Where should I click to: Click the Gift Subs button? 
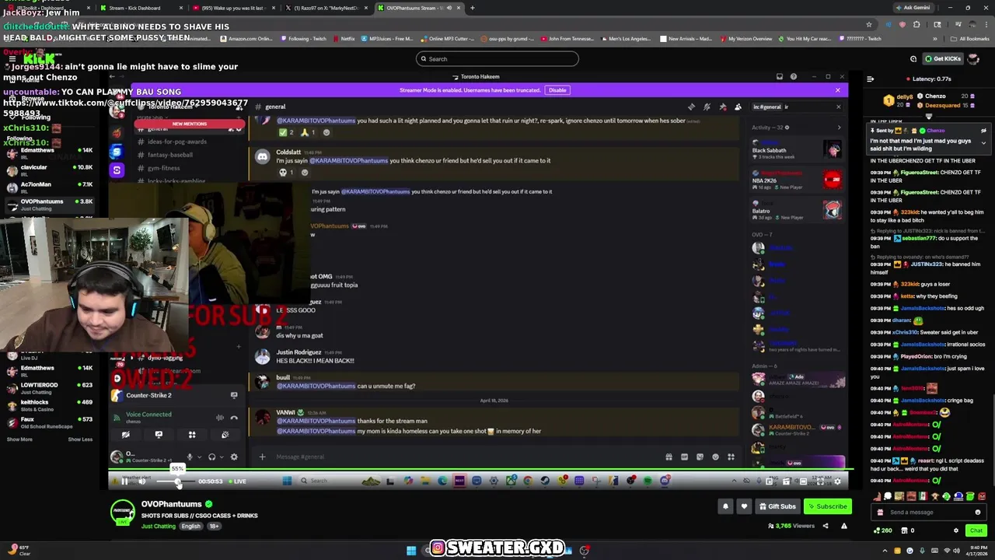click(x=777, y=506)
